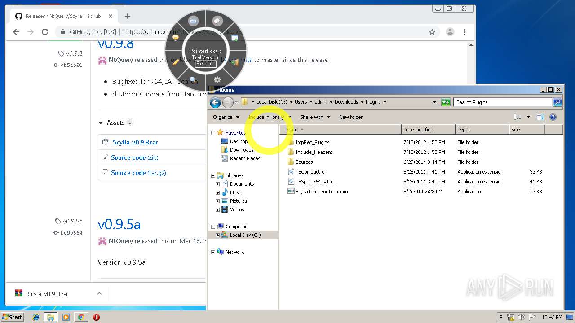
Task: Select Recent Places under Favorites
Action: pos(245,158)
